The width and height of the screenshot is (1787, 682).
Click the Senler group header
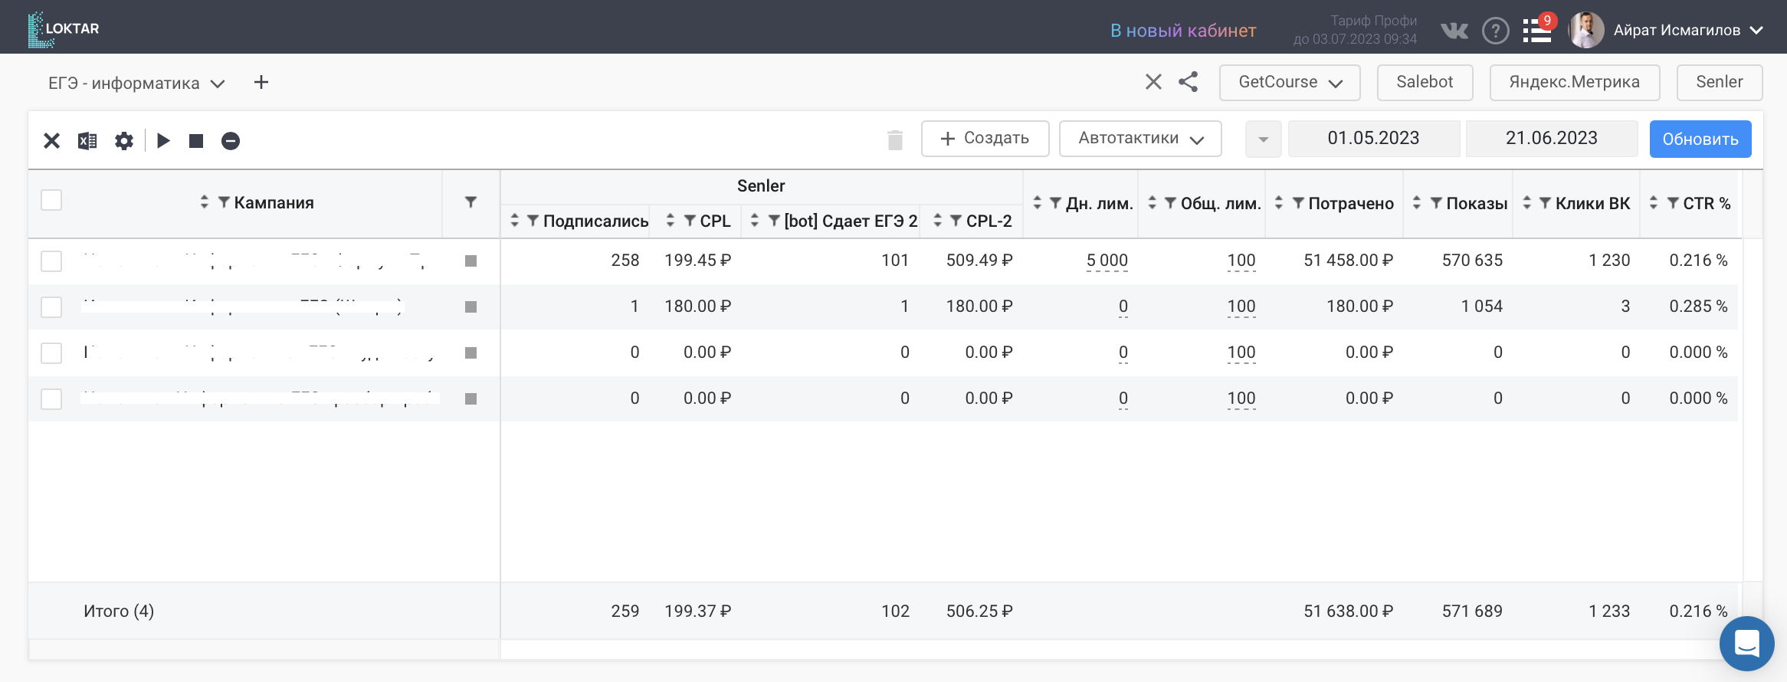(761, 186)
